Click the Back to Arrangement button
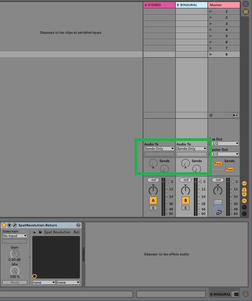The image size is (252, 301). pos(235,115)
